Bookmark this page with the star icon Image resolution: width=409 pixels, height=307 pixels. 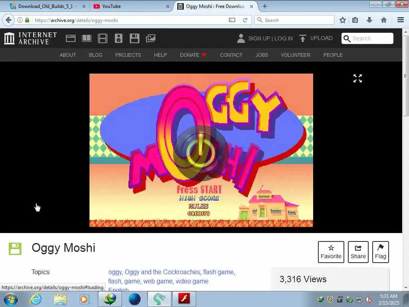point(342,20)
